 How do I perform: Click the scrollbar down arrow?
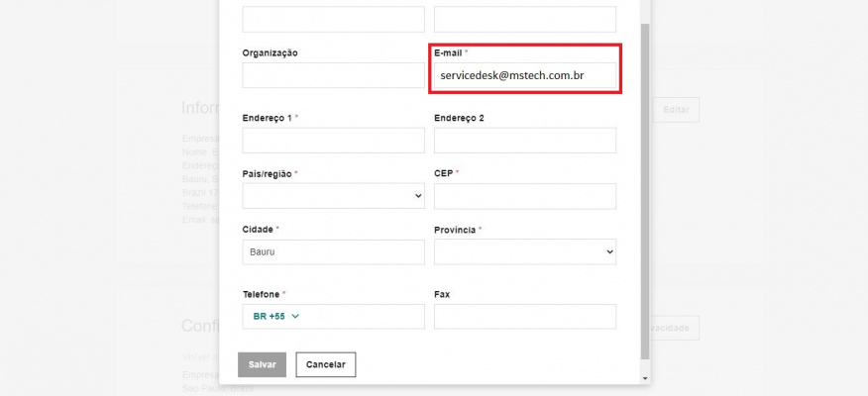[646, 377]
